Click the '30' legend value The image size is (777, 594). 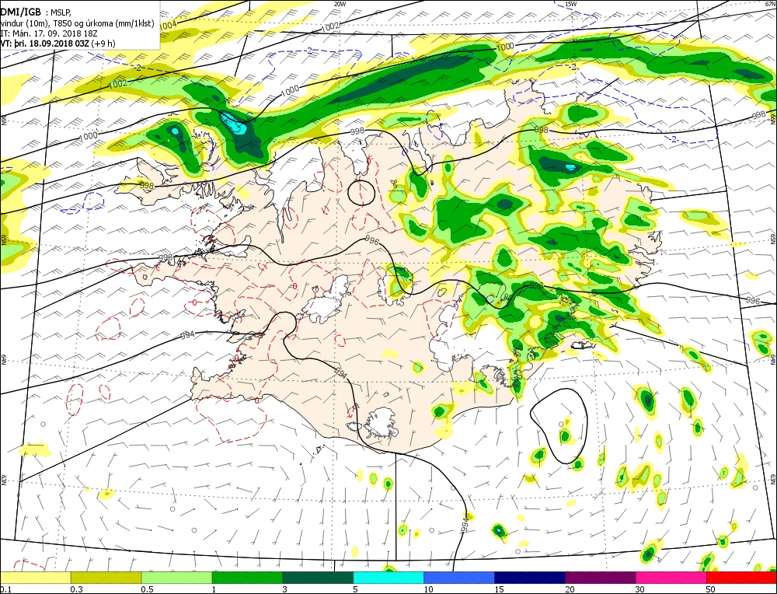tap(640, 589)
